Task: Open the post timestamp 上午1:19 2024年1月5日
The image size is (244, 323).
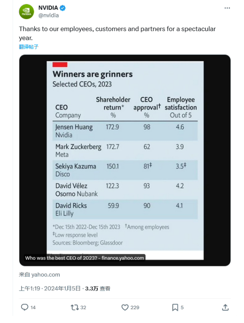Action: point(50,288)
